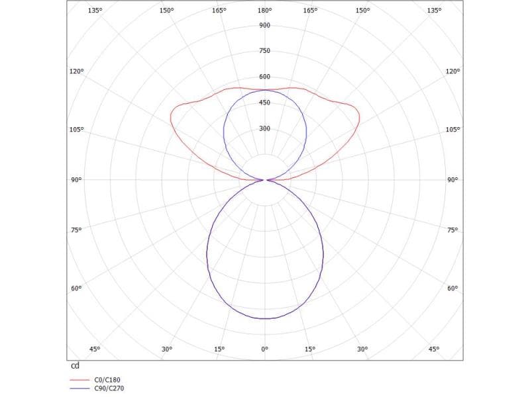Screen dimensions: 530x397
Task: Click bottom of the lower lobe curve
Action: [x=265, y=319]
